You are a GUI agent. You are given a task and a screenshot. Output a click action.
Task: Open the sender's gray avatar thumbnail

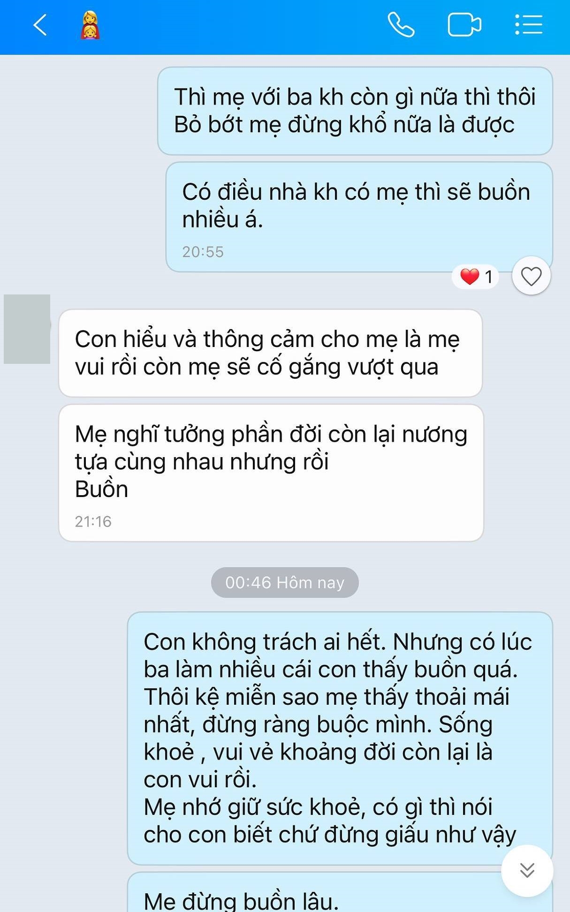pyautogui.click(x=27, y=329)
